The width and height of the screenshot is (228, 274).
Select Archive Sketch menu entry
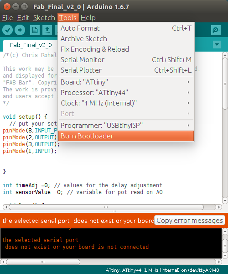pos(126,39)
